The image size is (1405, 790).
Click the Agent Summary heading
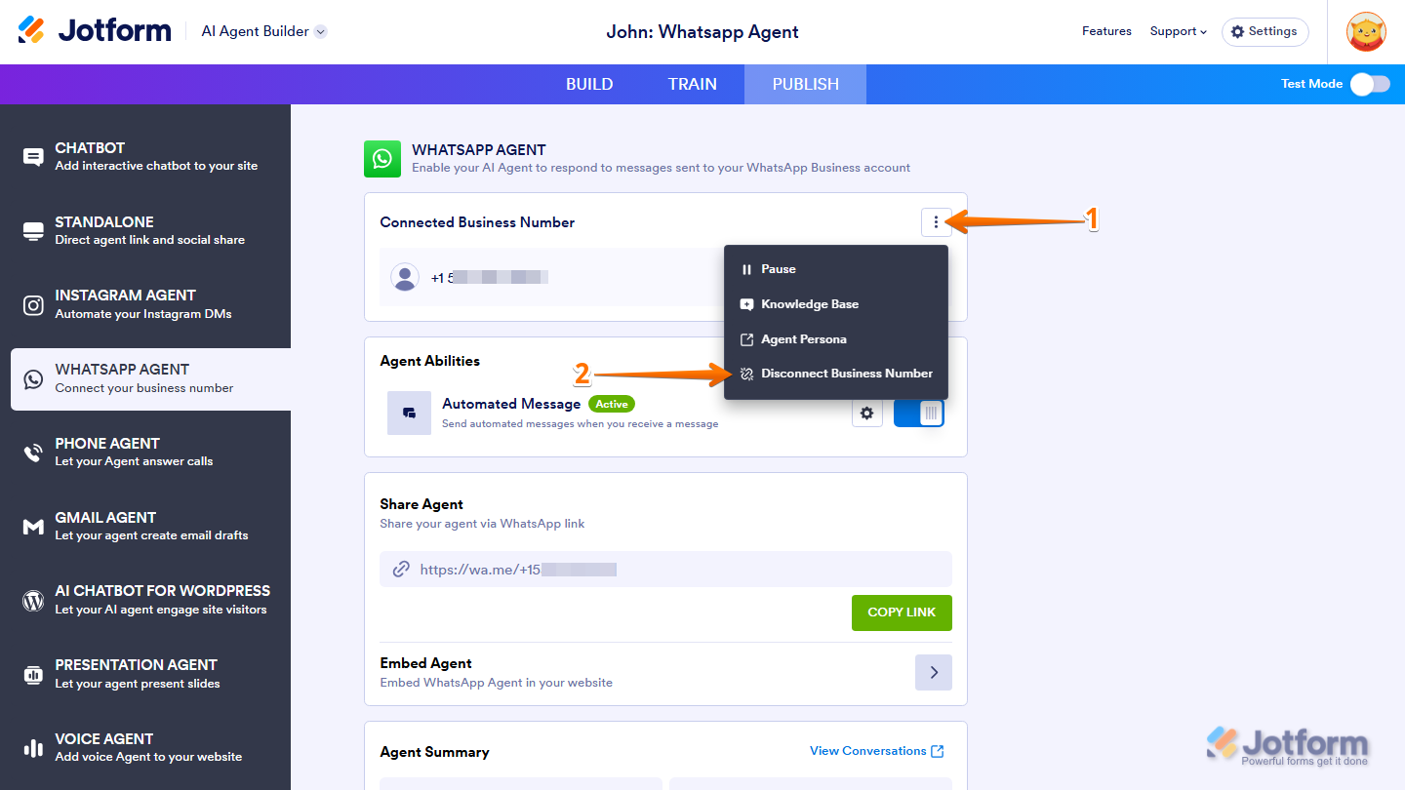point(434,752)
